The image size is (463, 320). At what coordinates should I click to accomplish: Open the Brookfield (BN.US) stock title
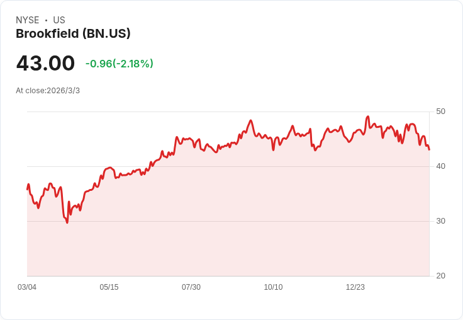pyautogui.click(x=73, y=34)
